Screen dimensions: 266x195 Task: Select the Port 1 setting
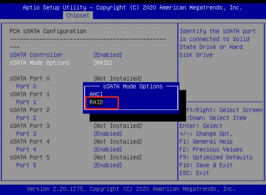coord(26,102)
